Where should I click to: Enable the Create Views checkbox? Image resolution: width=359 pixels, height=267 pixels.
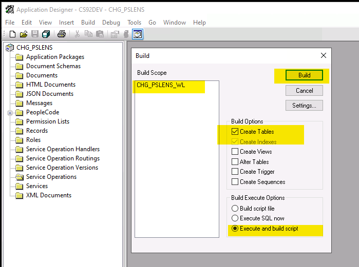[235, 152]
